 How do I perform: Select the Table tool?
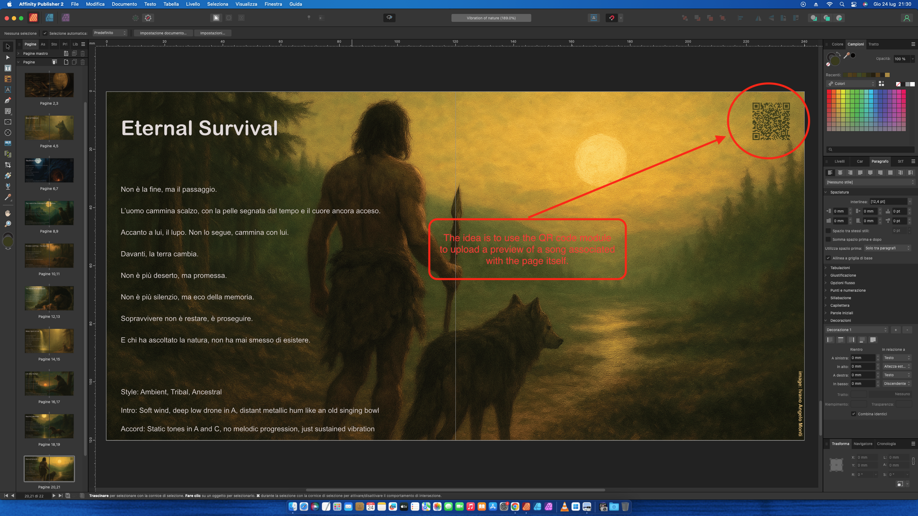pos(8,79)
